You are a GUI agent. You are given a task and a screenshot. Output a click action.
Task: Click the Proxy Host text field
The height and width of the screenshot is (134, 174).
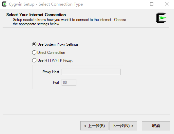(91, 72)
